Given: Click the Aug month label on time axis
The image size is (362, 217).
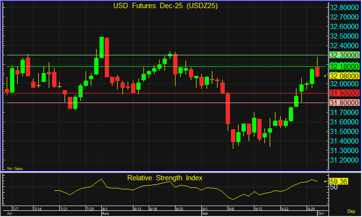Looking at the screenshot, I should (x=105, y=214).
